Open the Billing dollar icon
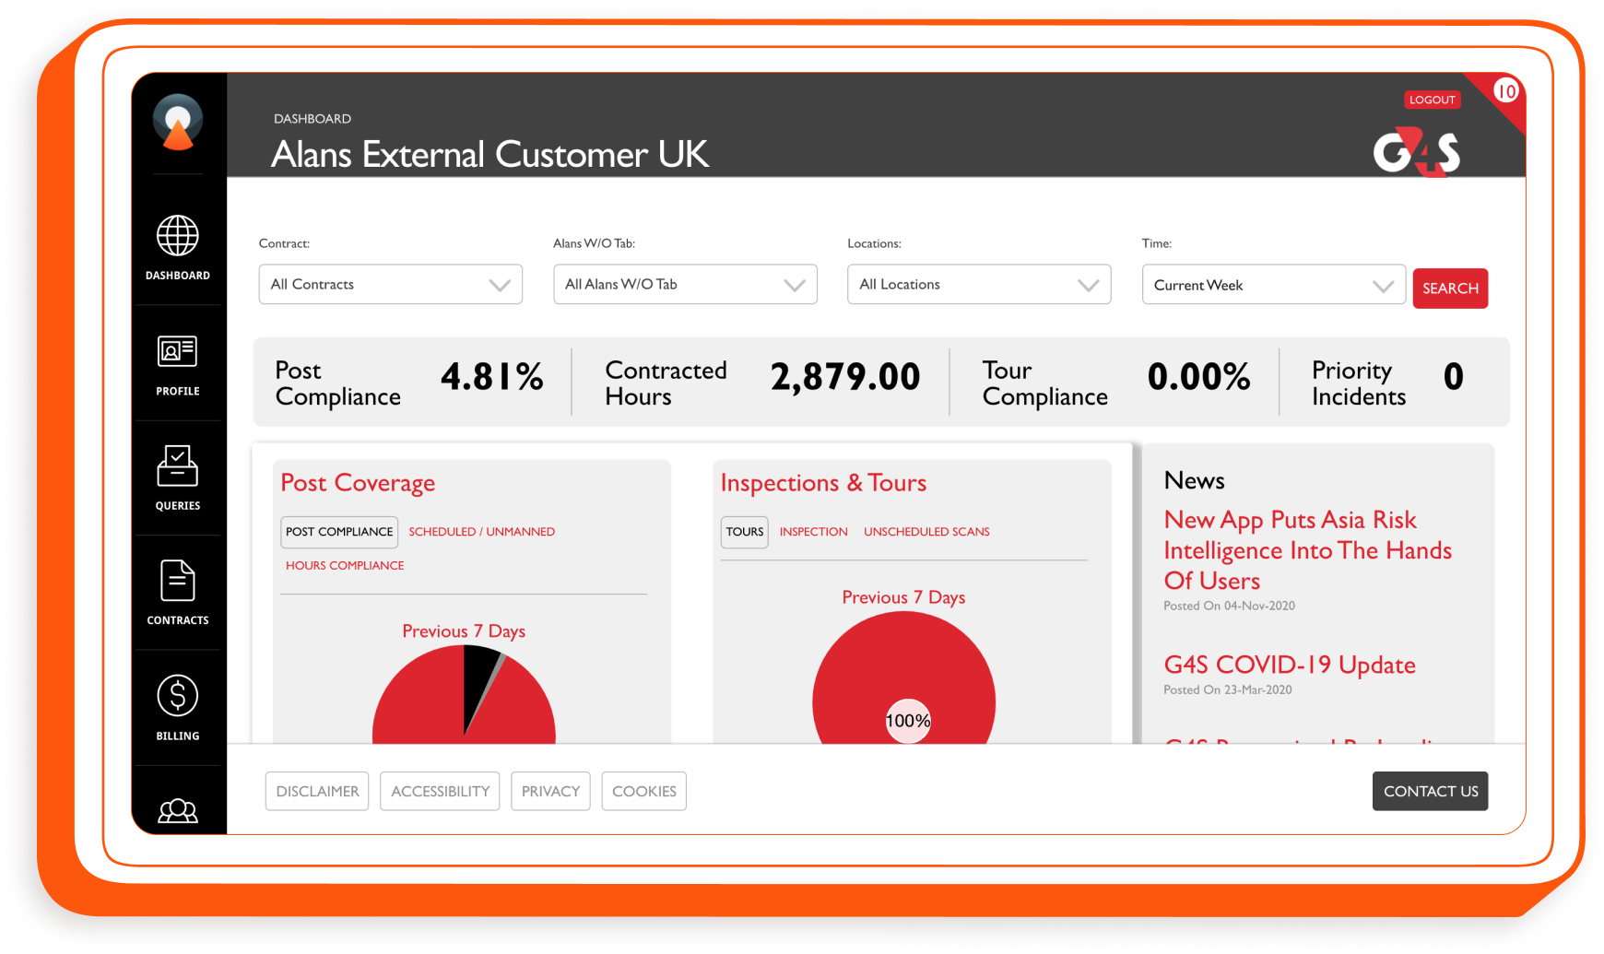This screenshot has width=1604, height=954. click(x=177, y=695)
